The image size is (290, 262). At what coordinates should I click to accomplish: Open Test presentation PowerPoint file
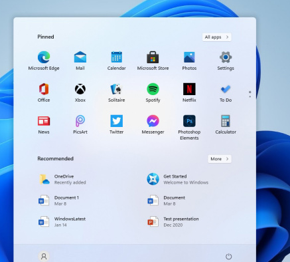click(173, 222)
